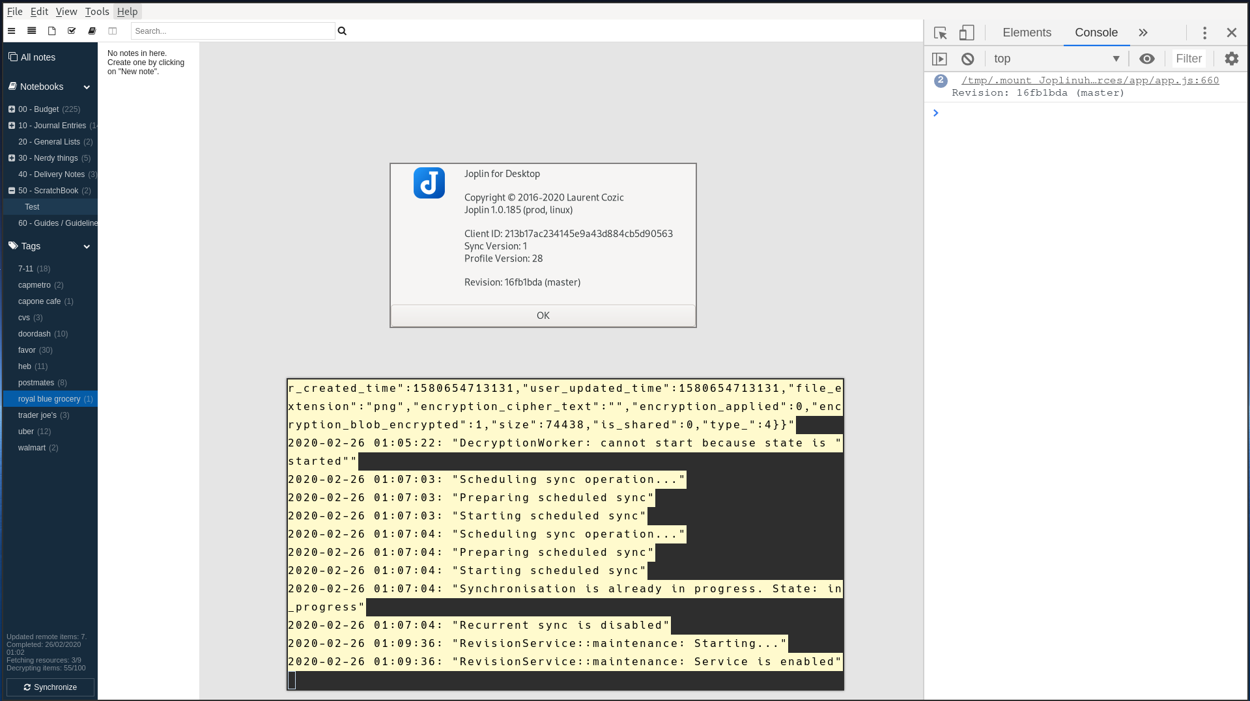Create a live expression with the eye icon

pos(1146,59)
